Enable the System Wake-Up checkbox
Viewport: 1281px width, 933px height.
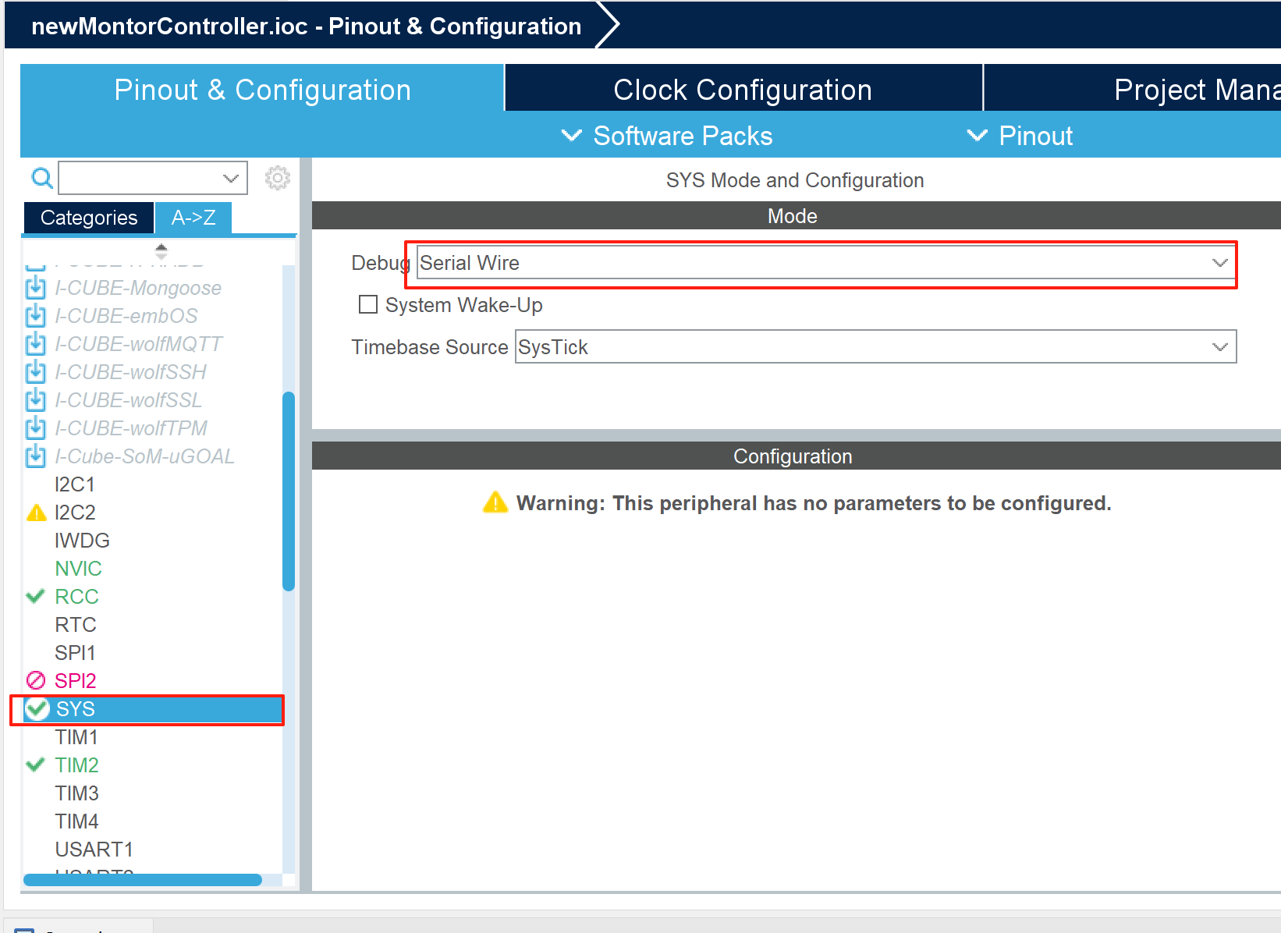click(x=368, y=304)
